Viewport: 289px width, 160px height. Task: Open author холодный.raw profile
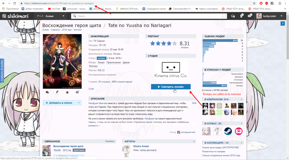188,132
